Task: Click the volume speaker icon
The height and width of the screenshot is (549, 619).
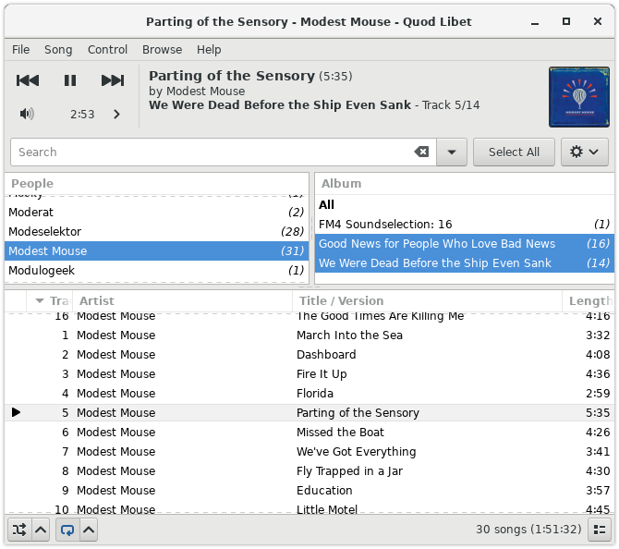Action: point(27,114)
